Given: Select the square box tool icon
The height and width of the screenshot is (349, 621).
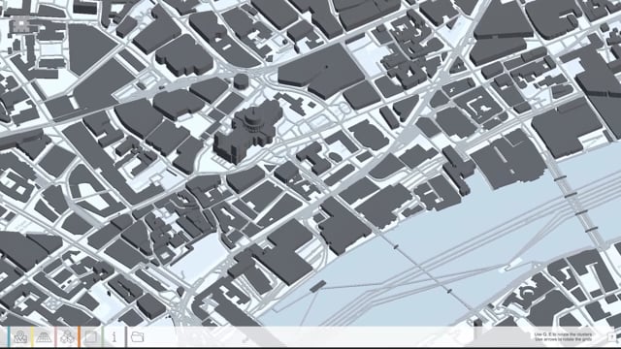Looking at the screenshot, I should tap(91, 337).
